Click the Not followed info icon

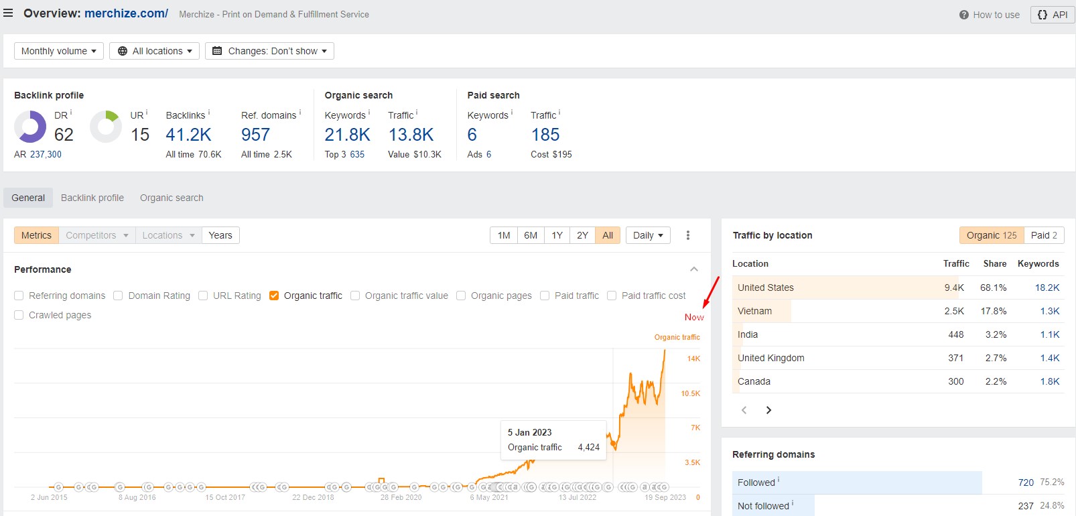[x=793, y=503]
